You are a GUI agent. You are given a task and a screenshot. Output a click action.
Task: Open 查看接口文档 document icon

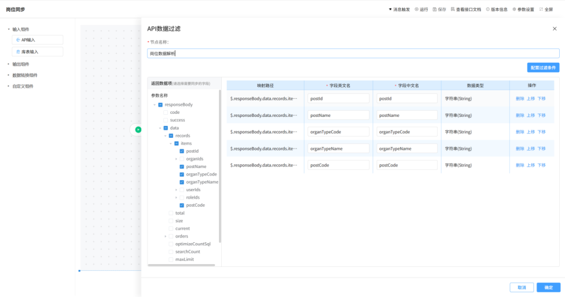tap(453, 9)
